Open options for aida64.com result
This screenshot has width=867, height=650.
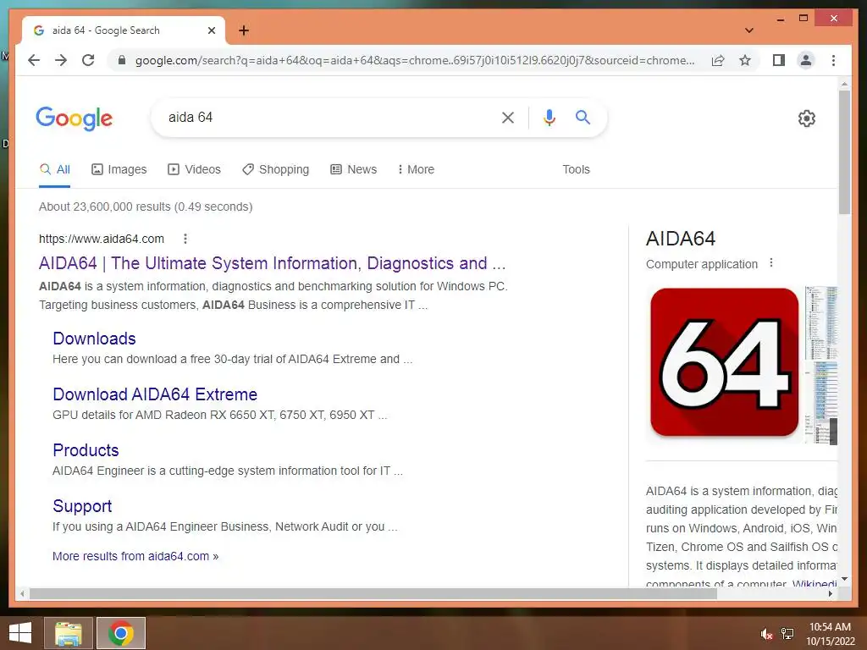[185, 239]
